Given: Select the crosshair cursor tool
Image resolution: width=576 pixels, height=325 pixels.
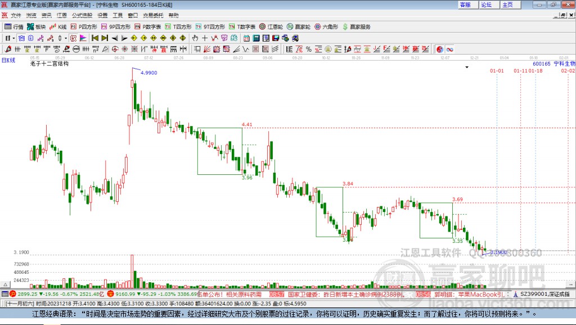Looking at the screenshot, I should click(205, 38).
